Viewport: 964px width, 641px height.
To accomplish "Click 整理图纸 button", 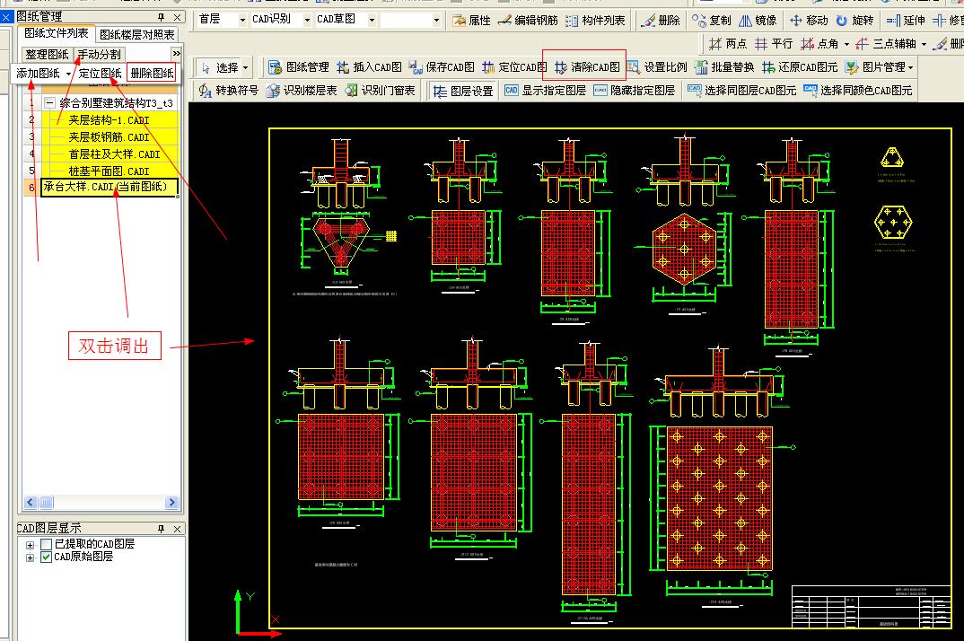I will click(x=47, y=54).
